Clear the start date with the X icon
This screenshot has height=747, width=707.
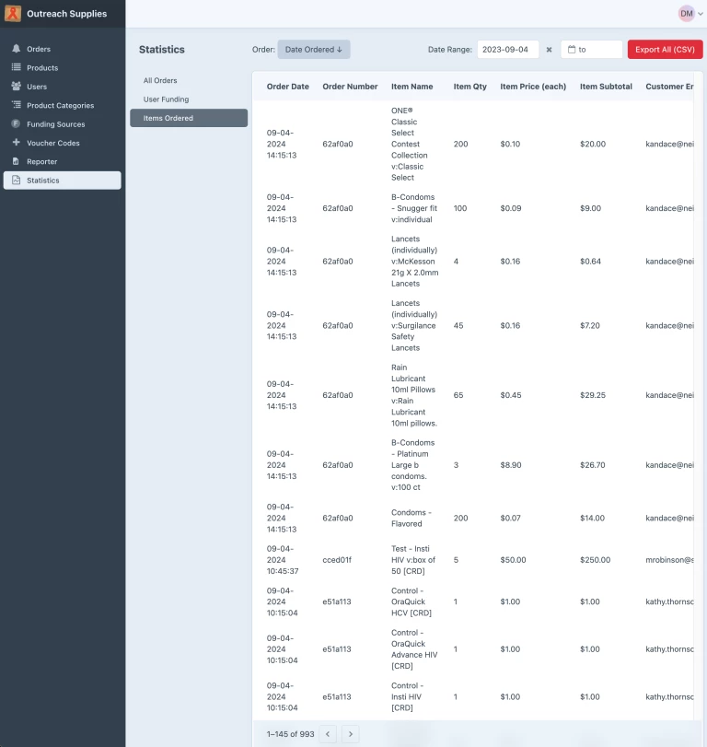[550, 50]
